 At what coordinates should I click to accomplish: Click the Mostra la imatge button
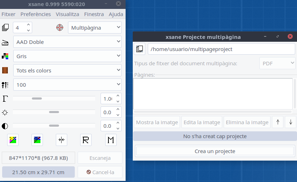pyautogui.click(x=157, y=122)
